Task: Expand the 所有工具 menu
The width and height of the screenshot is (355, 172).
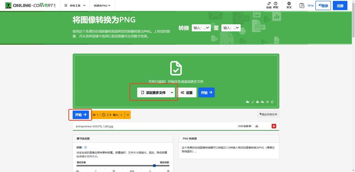Action: tap(75, 6)
